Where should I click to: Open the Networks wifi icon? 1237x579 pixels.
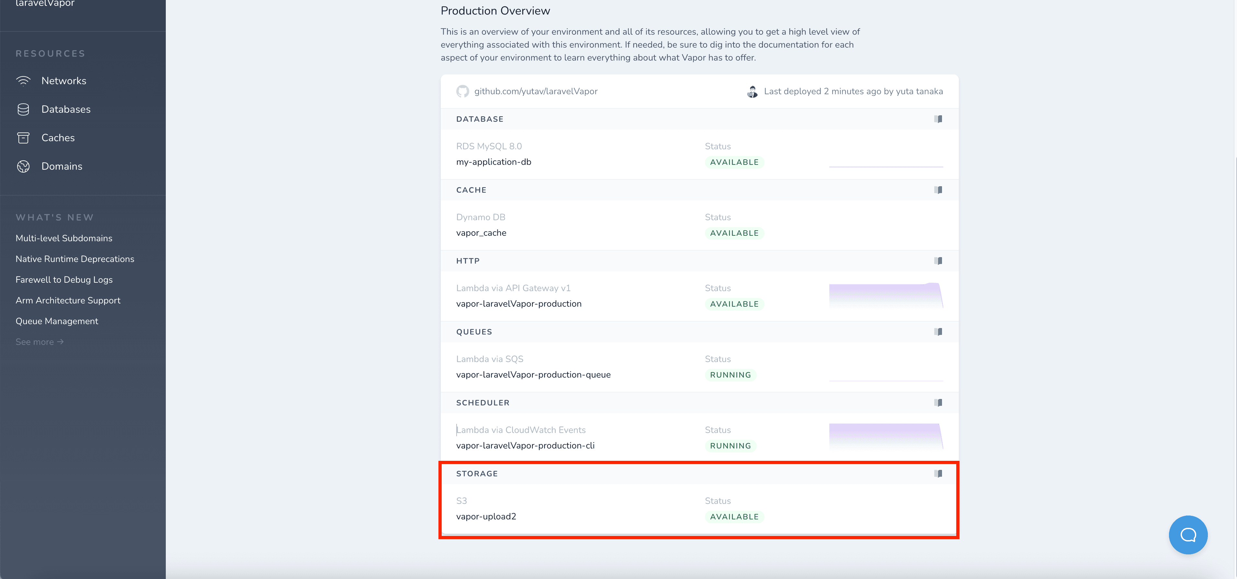click(23, 81)
